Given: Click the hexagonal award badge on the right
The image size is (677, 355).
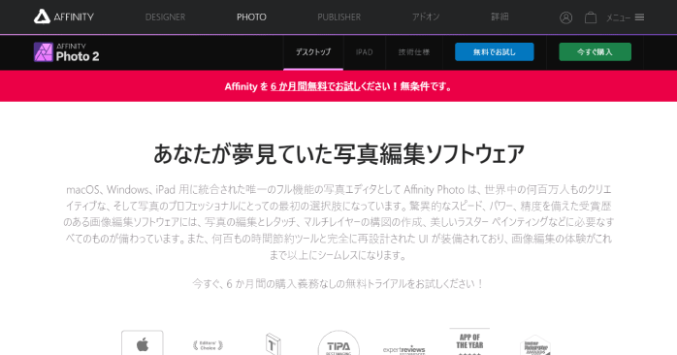Looking at the screenshot, I should pos(535,345).
